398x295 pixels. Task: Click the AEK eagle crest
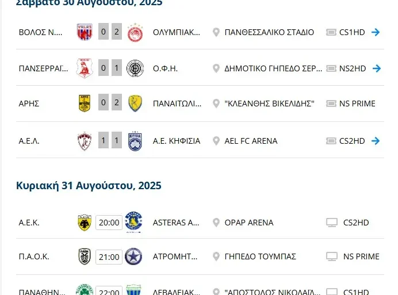[x=85, y=223]
